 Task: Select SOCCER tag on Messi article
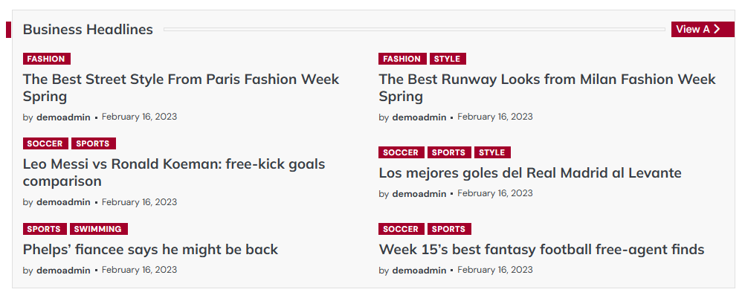pos(45,144)
